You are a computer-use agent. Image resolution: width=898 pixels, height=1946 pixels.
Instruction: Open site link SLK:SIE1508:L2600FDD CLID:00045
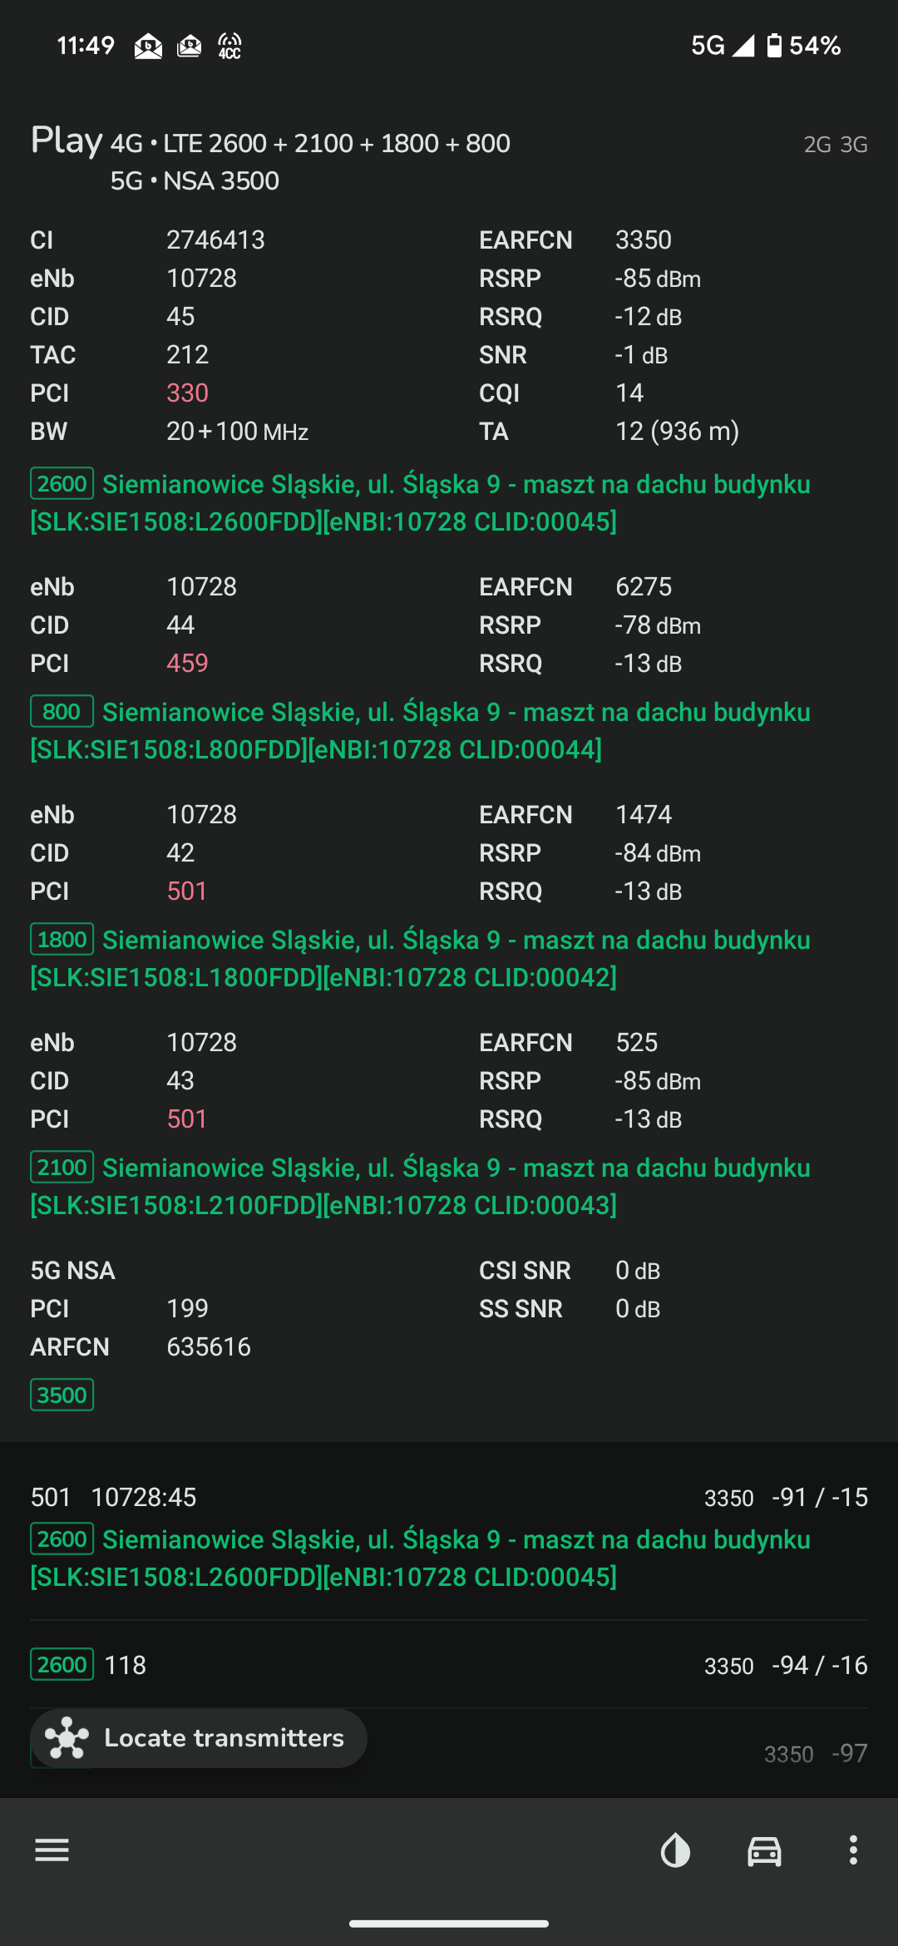[323, 522]
